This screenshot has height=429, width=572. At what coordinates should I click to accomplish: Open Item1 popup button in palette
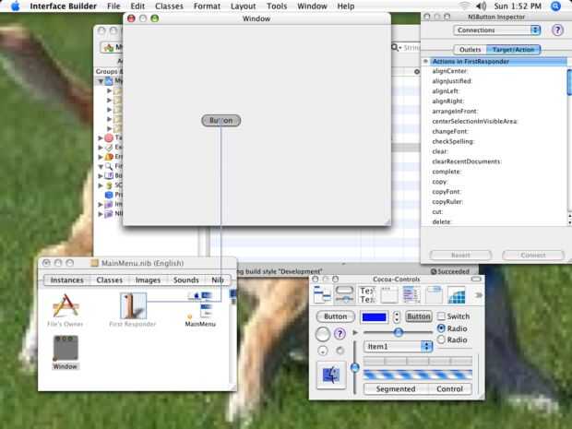pos(398,346)
